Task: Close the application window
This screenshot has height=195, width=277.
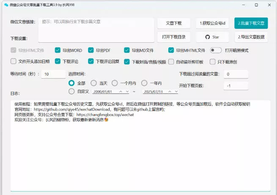Action: pos(269,5)
